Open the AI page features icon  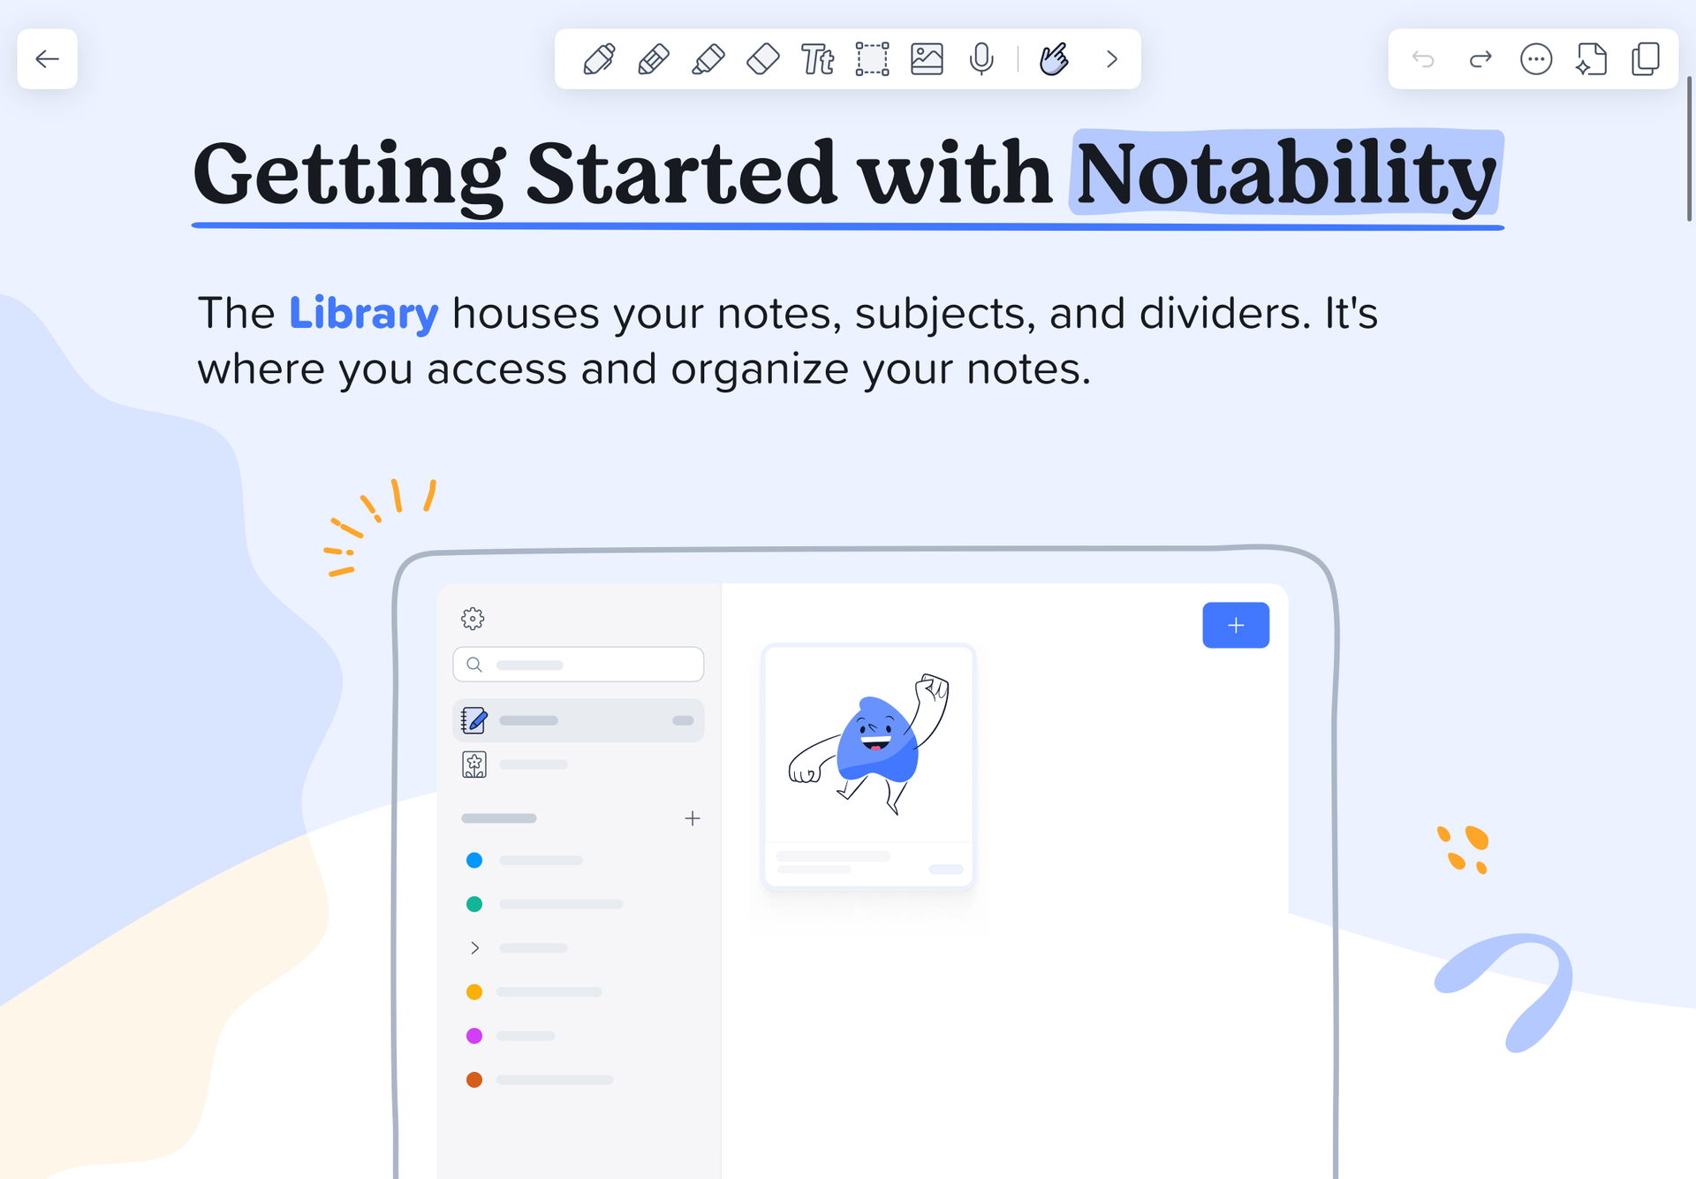tap(1591, 59)
